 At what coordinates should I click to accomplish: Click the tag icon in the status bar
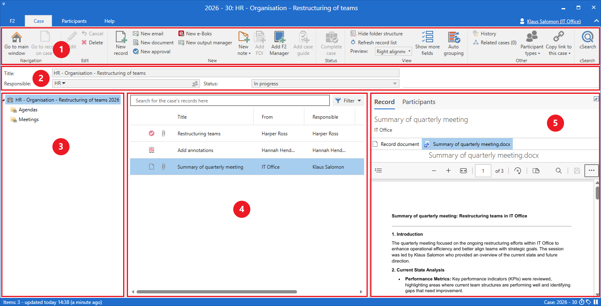click(x=588, y=302)
